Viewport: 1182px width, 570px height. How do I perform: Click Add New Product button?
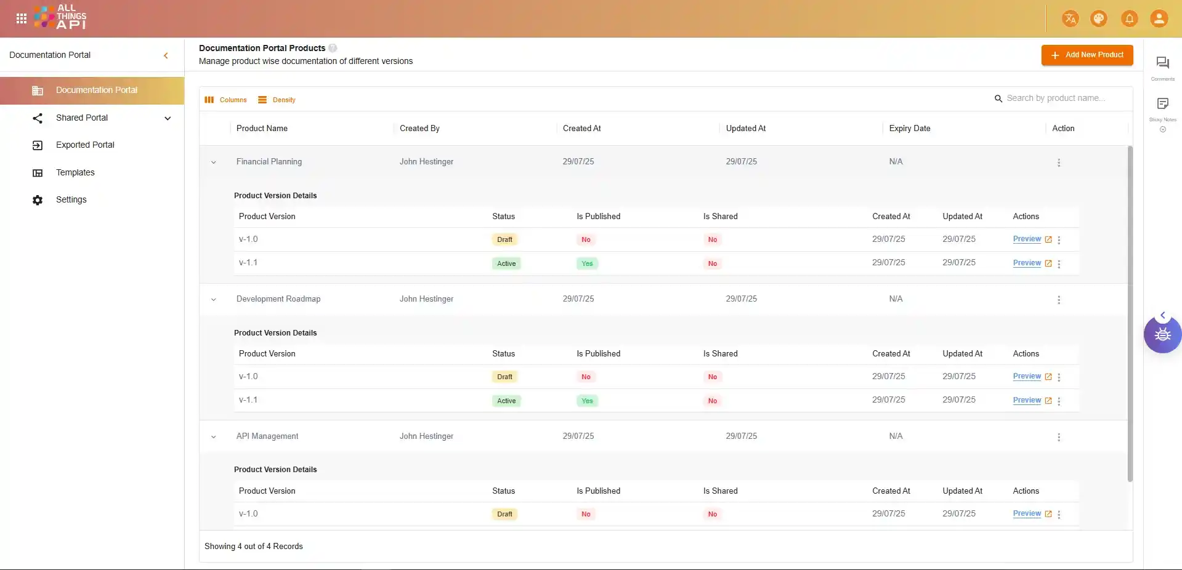tap(1087, 55)
